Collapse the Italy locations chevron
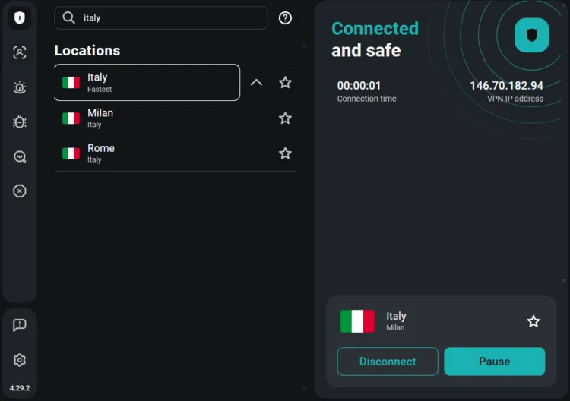This screenshot has width=570, height=401. pos(256,83)
